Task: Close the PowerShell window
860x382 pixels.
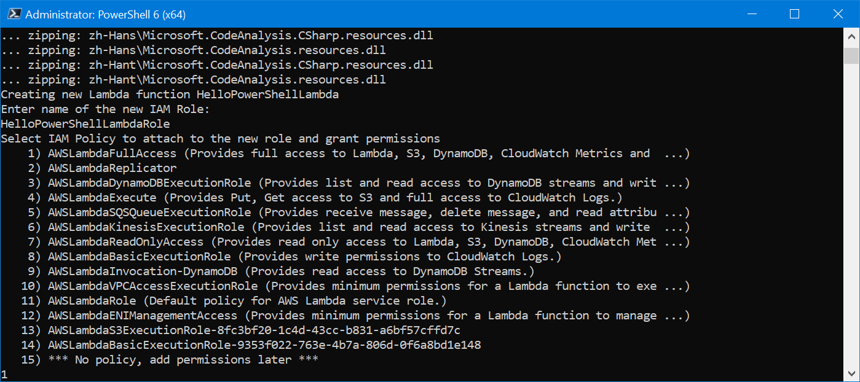Action: 838,13
